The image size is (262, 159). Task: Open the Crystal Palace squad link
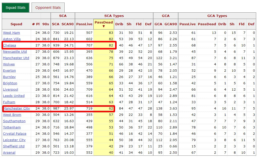pos(15,134)
